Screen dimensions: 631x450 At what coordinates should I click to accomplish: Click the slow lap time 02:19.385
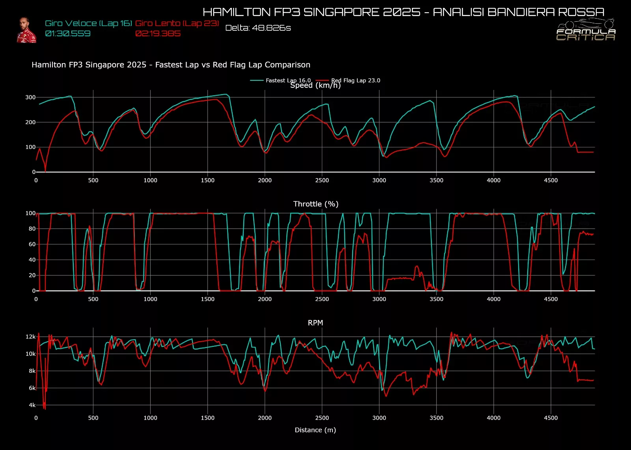tap(158, 33)
